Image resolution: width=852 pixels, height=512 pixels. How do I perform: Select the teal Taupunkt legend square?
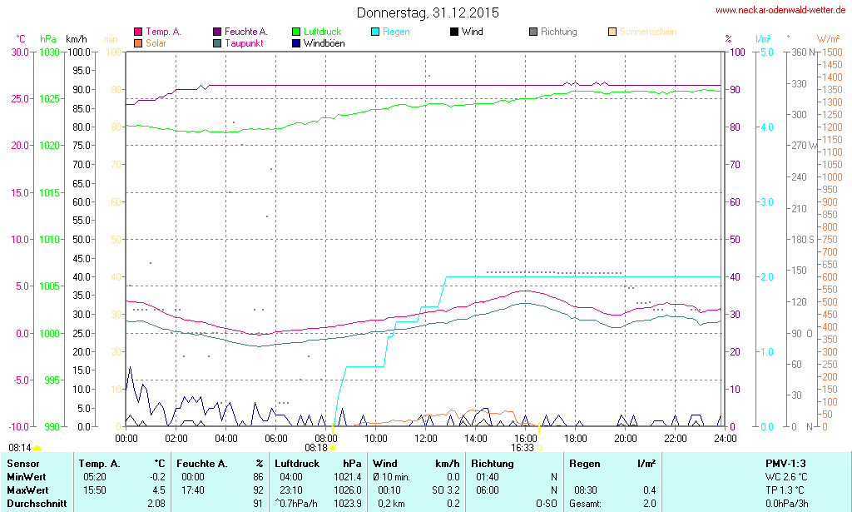point(217,43)
